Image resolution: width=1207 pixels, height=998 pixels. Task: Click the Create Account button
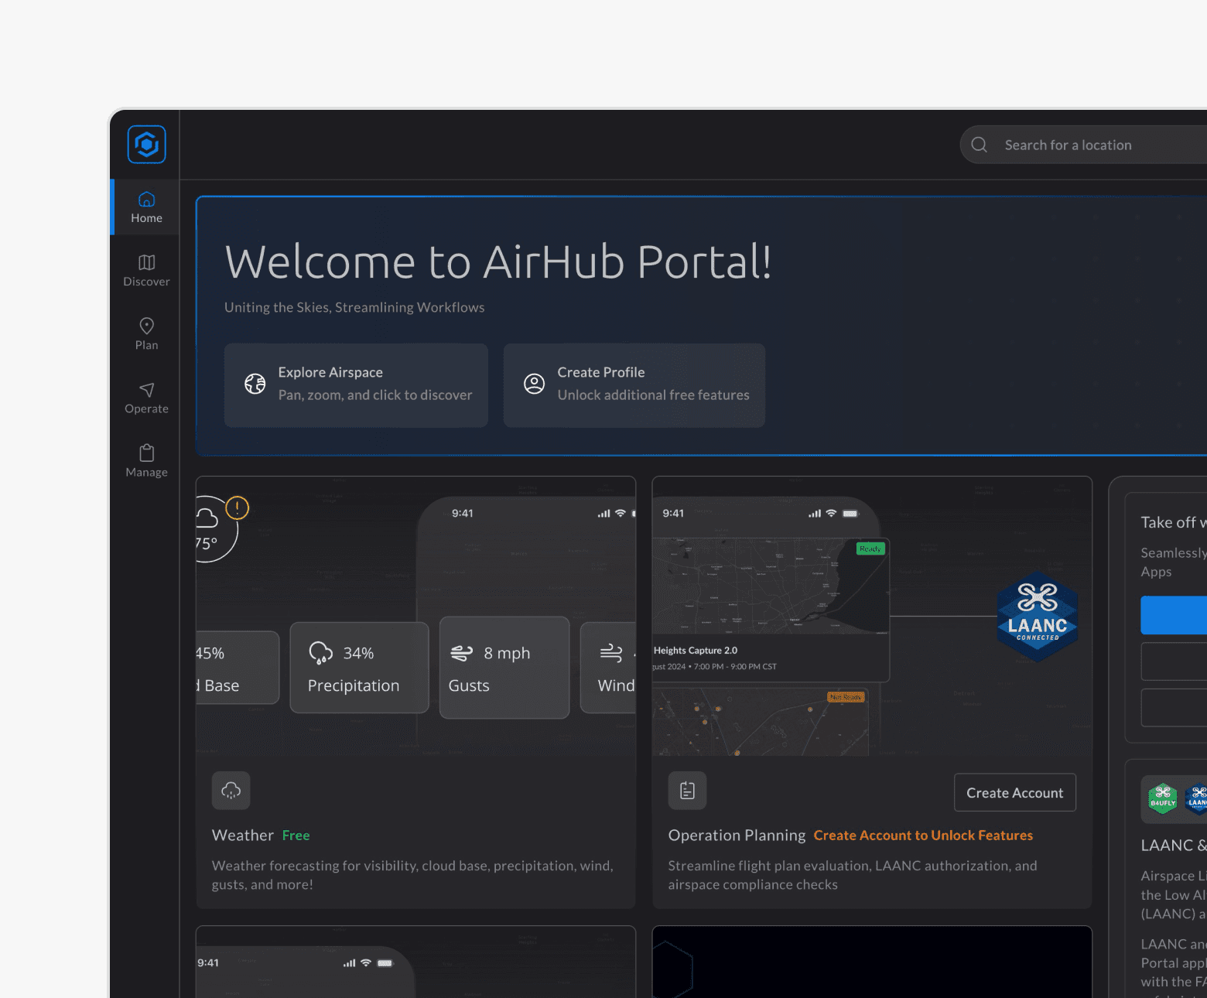coord(1015,793)
